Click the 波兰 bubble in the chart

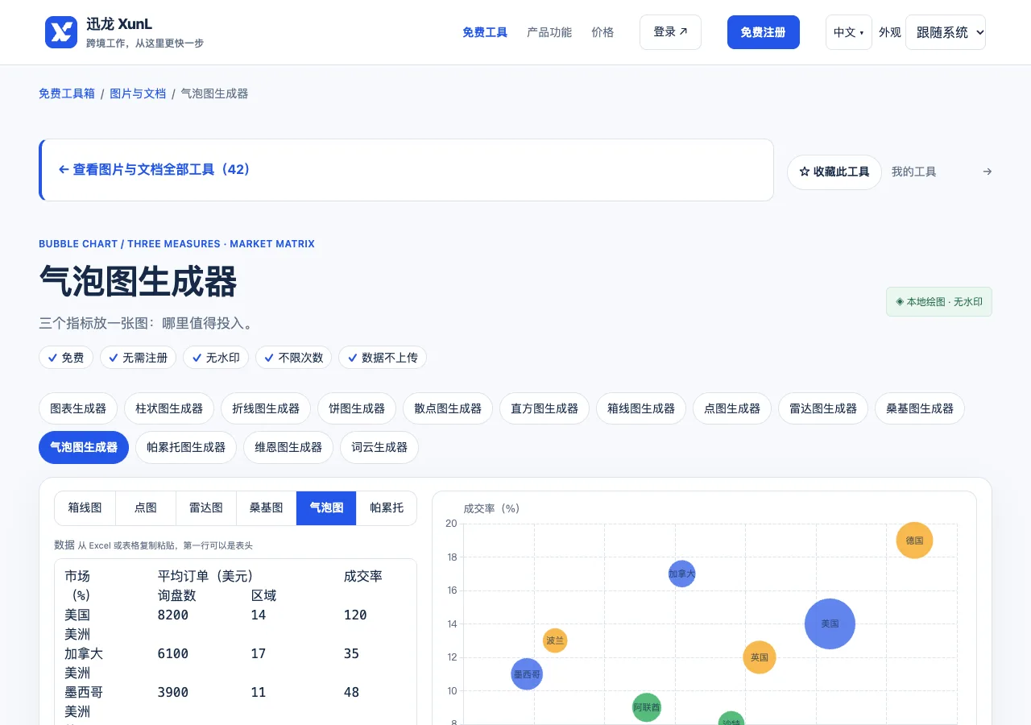[555, 640]
